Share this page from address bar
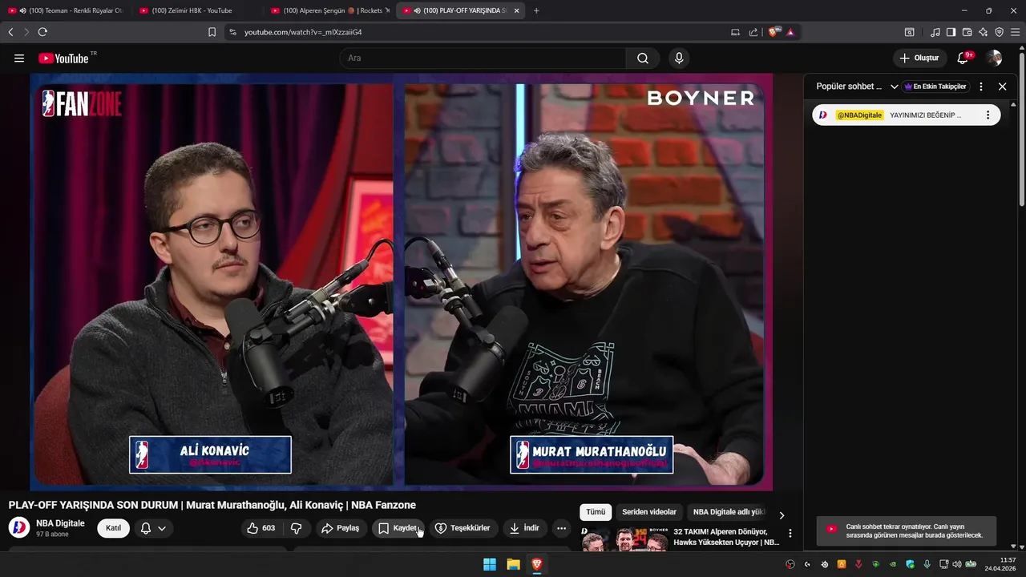The image size is (1026, 577). (x=753, y=32)
